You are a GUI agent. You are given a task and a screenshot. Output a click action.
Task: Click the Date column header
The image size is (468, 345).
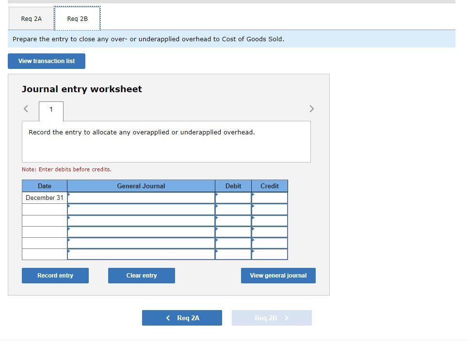[45, 186]
